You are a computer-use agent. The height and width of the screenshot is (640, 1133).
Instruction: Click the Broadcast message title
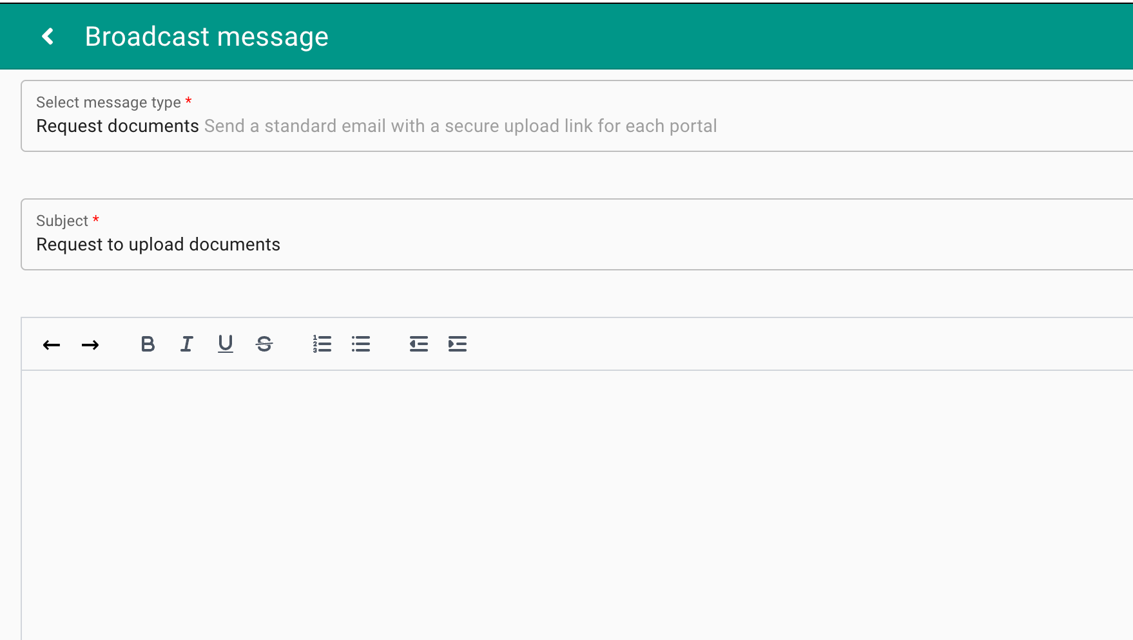tap(207, 37)
